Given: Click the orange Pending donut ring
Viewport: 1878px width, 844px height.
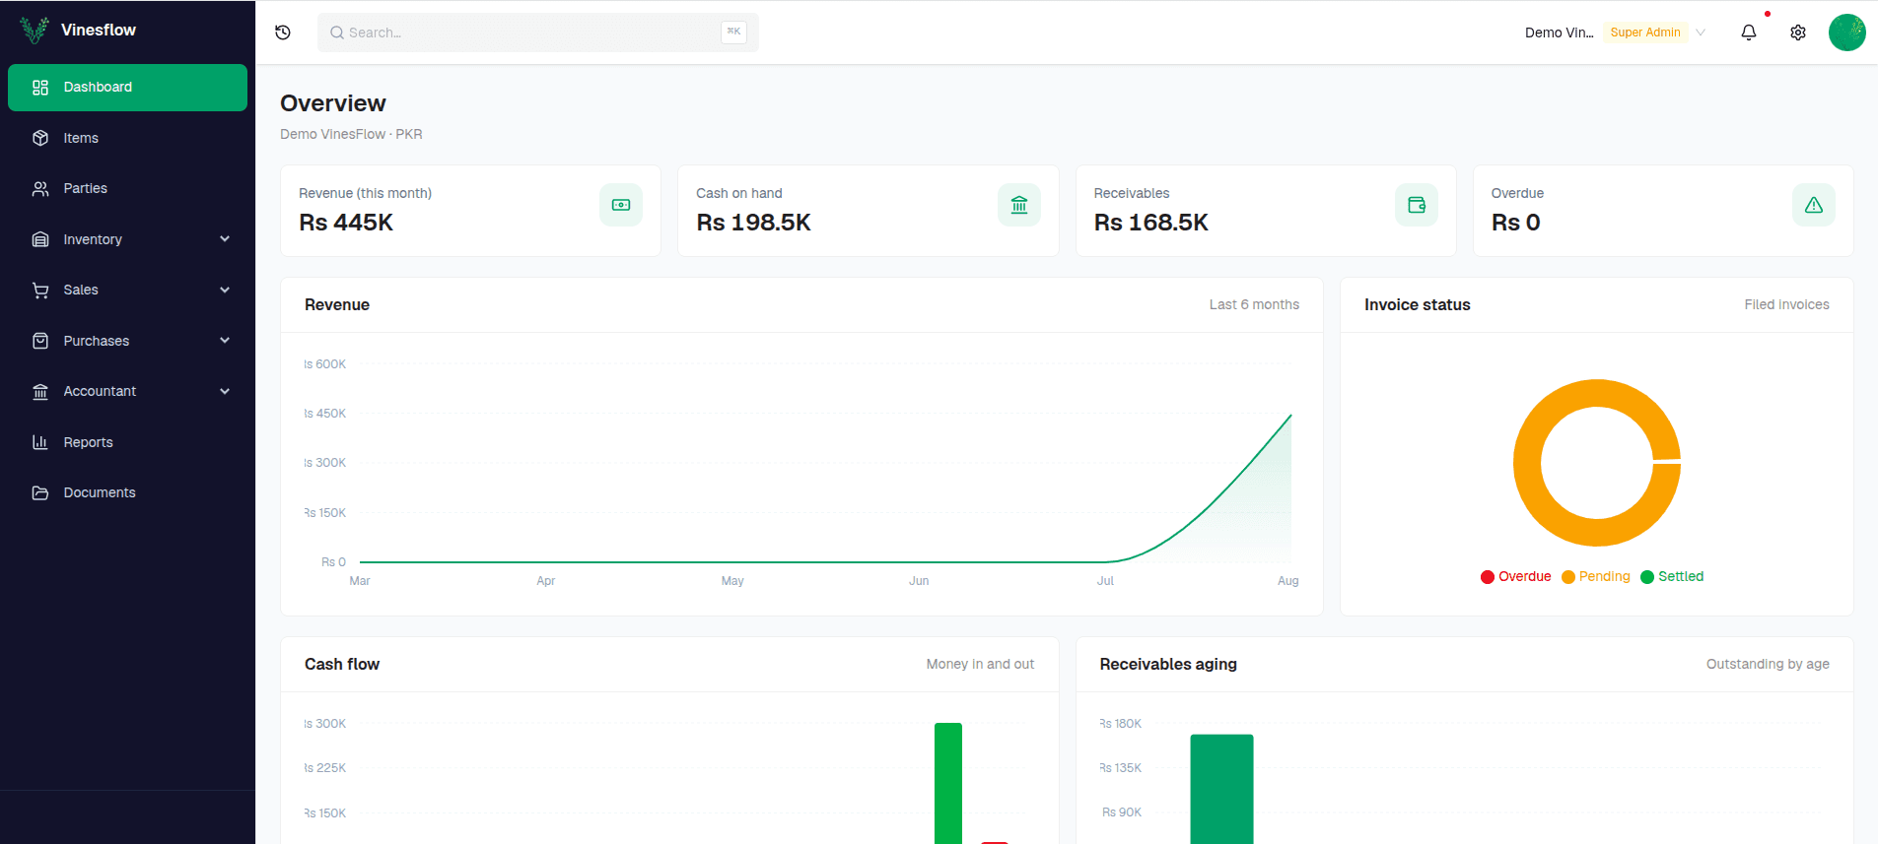Looking at the screenshot, I should pyautogui.click(x=1527, y=463).
